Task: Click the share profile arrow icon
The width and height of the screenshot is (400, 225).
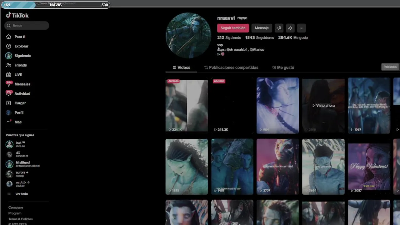Action: pos(290,28)
